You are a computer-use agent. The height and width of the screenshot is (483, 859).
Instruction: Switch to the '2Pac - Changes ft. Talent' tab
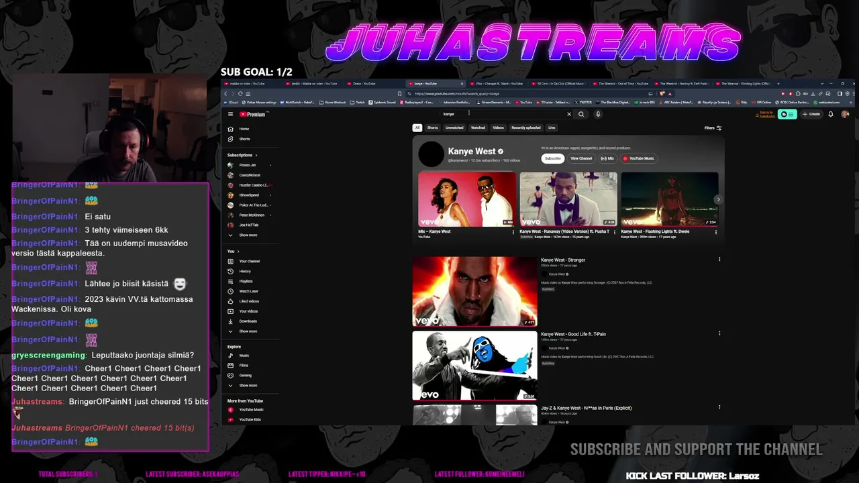[x=497, y=84]
